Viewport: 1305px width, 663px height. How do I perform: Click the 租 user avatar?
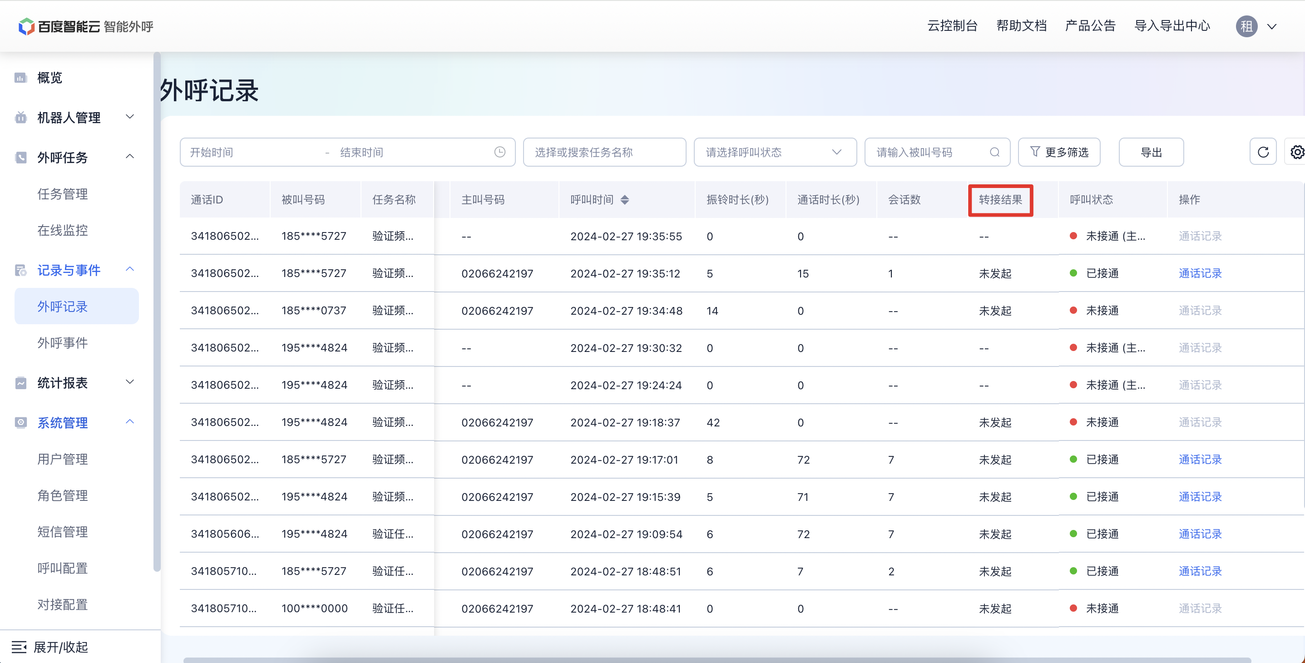1246,26
